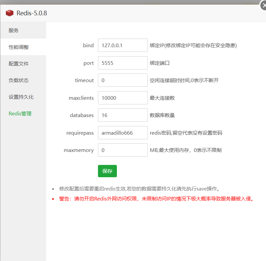Click the maxmemory input field
The image size is (266, 261).
tap(123, 150)
